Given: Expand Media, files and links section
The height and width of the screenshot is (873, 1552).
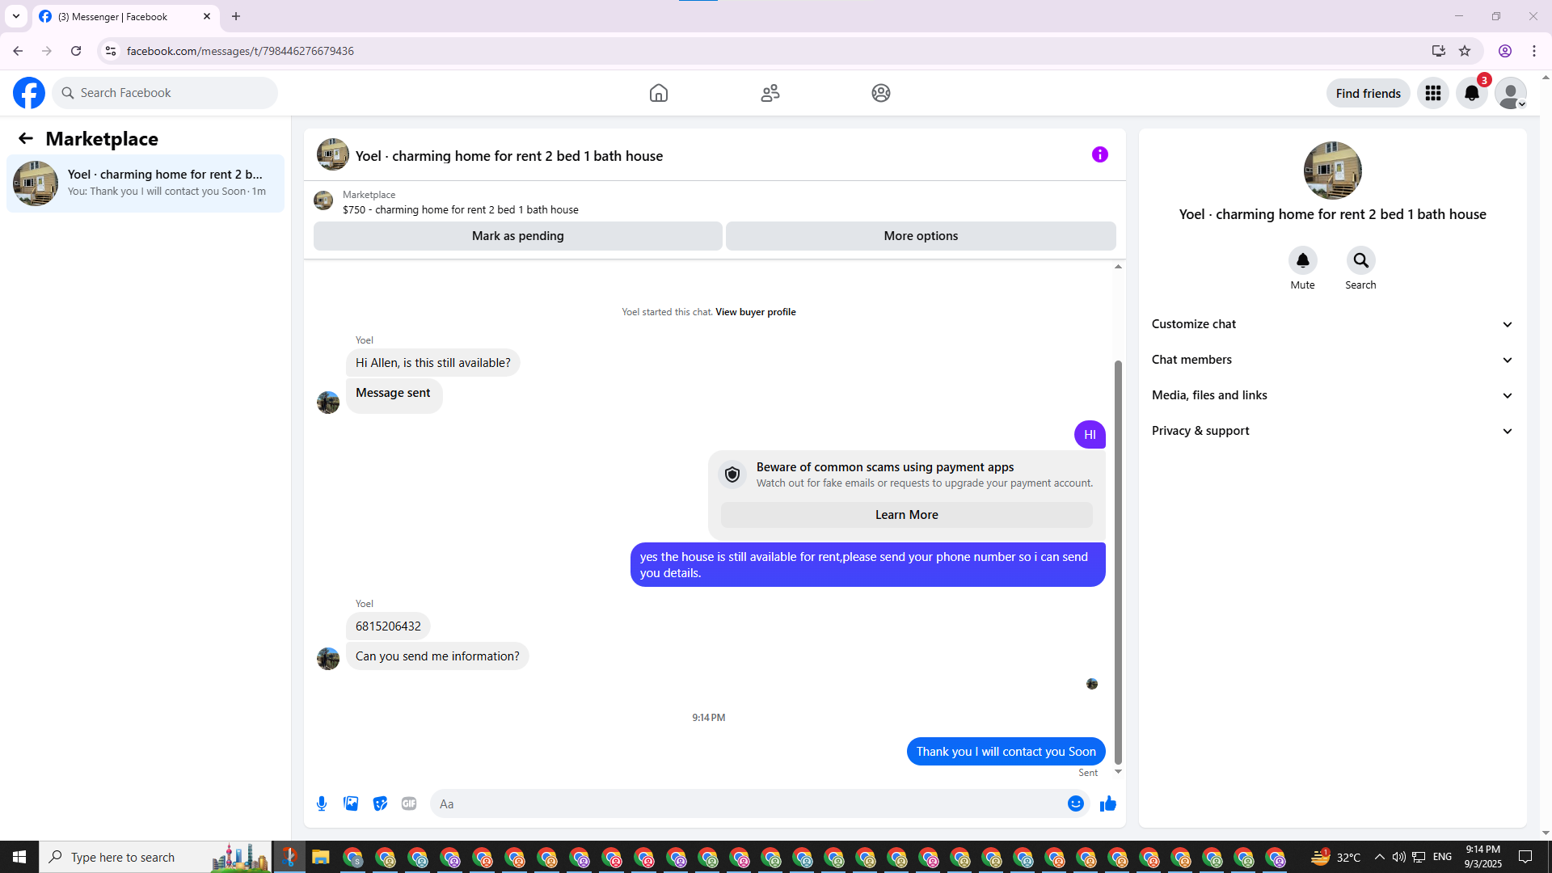Looking at the screenshot, I should coord(1332,395).
